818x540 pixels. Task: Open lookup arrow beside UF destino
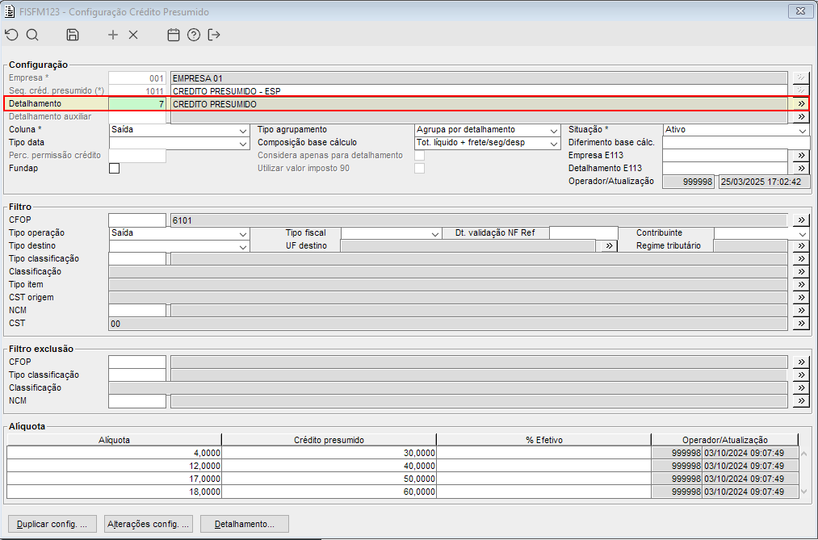click(608, 245)
